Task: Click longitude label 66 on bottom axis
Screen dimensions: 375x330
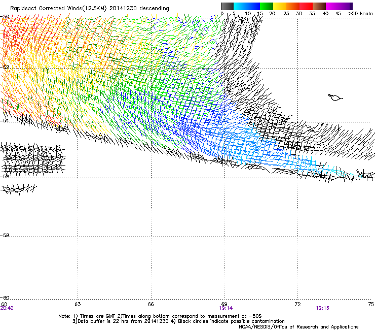Action: tap(151, 304)
